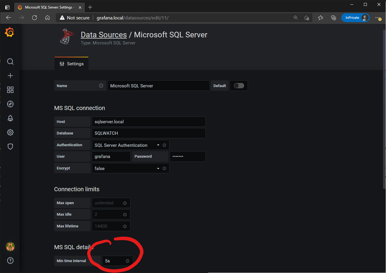Open browser settings and more menu

click(378, 18)
